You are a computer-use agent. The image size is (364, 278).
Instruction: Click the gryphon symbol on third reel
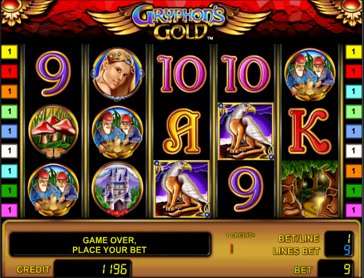pyautogui.click(x=182, y=189)
